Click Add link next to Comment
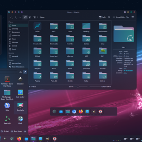The height and width of the screenshot is (142, 142). click(125, 73)
